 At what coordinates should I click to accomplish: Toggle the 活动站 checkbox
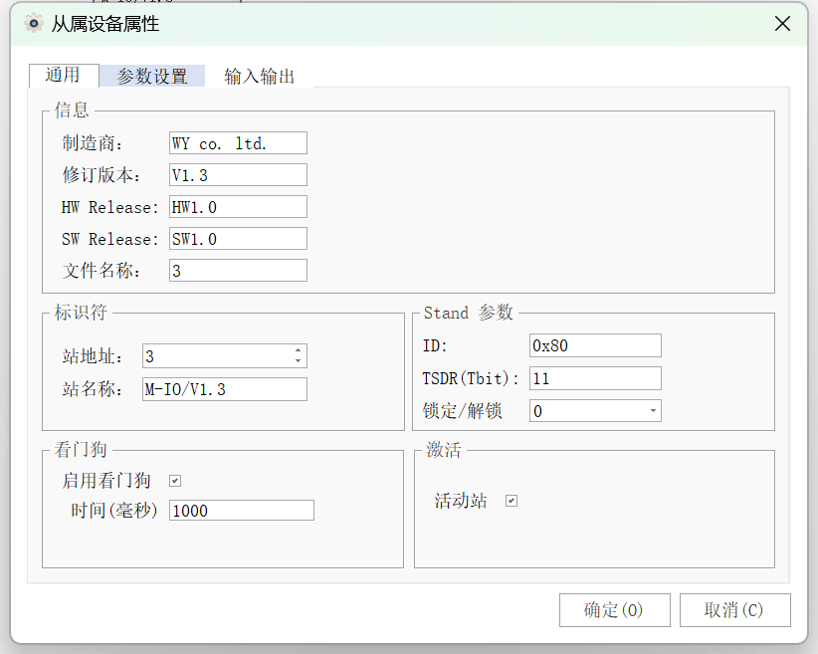511,501
